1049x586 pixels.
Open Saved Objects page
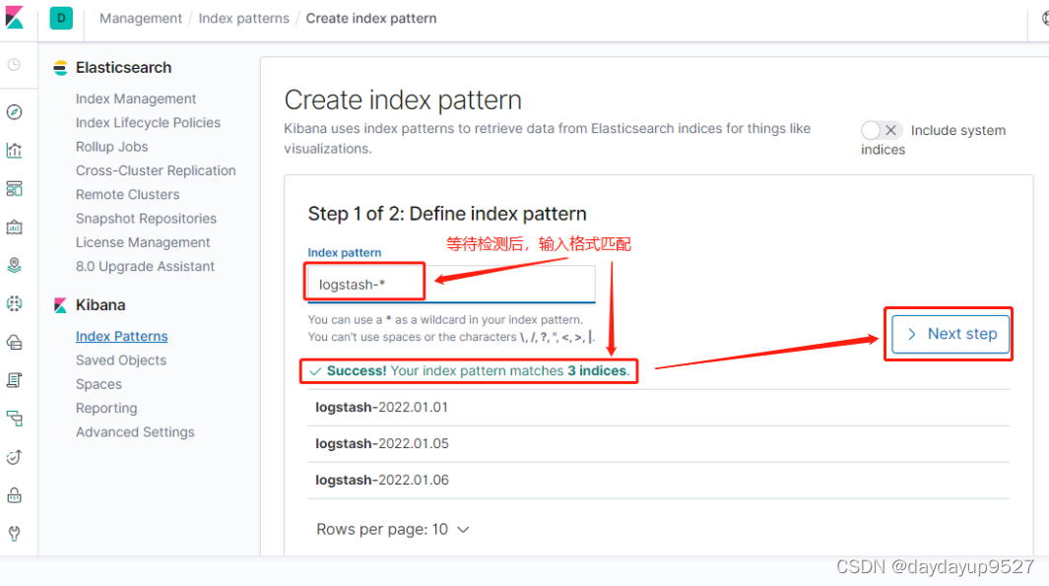point(121,360)
